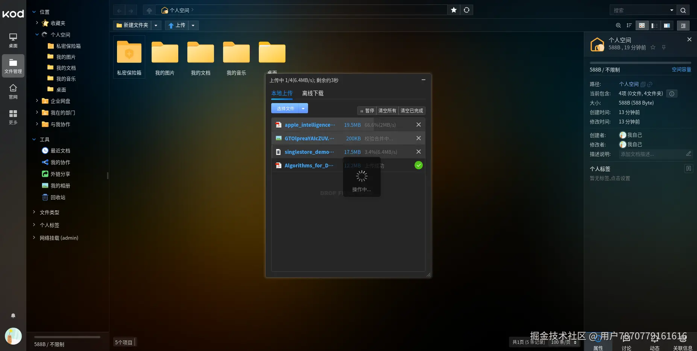Click the official site (官网) home icon

[13, 91]
